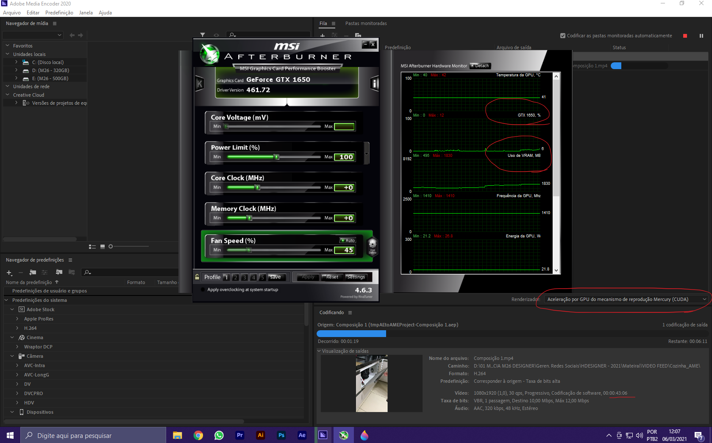Open the Predefinição menu

(59, 13)
